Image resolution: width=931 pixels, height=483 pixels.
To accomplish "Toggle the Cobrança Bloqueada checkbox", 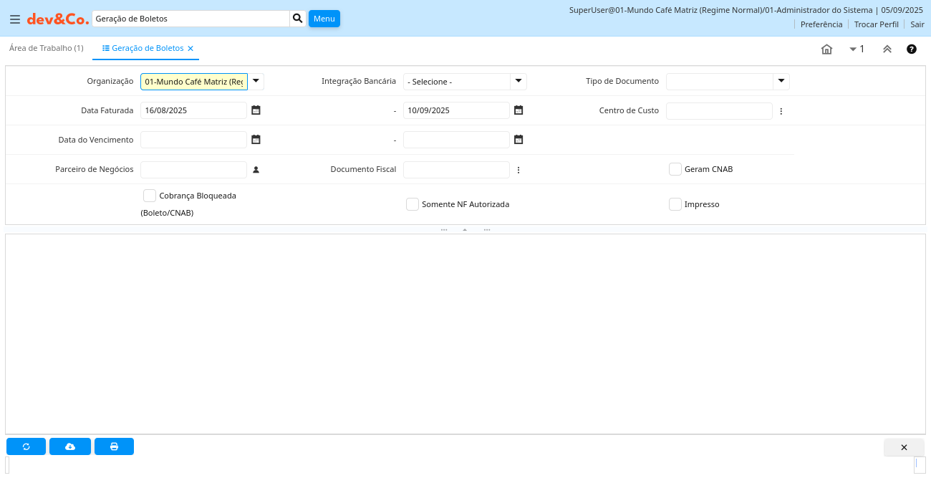I will 150,196.
